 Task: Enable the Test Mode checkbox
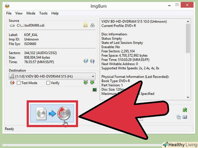pos(18,83)
